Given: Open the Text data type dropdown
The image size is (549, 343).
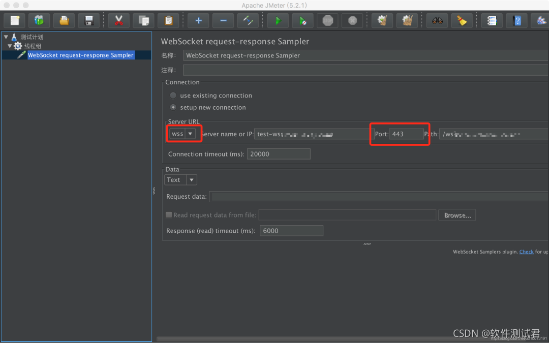Looking at the screenshot, I should click(x=180, y=179).
